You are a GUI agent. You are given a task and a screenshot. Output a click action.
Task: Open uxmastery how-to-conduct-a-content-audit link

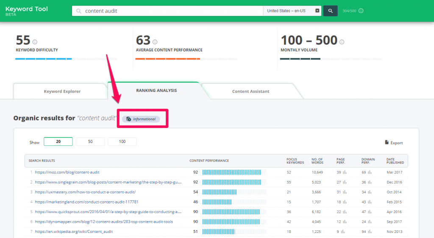click(x=85, y=192)
